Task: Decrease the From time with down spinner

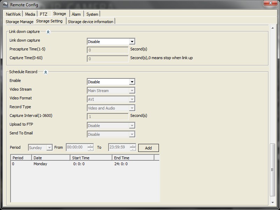Action: coord(91,149)
